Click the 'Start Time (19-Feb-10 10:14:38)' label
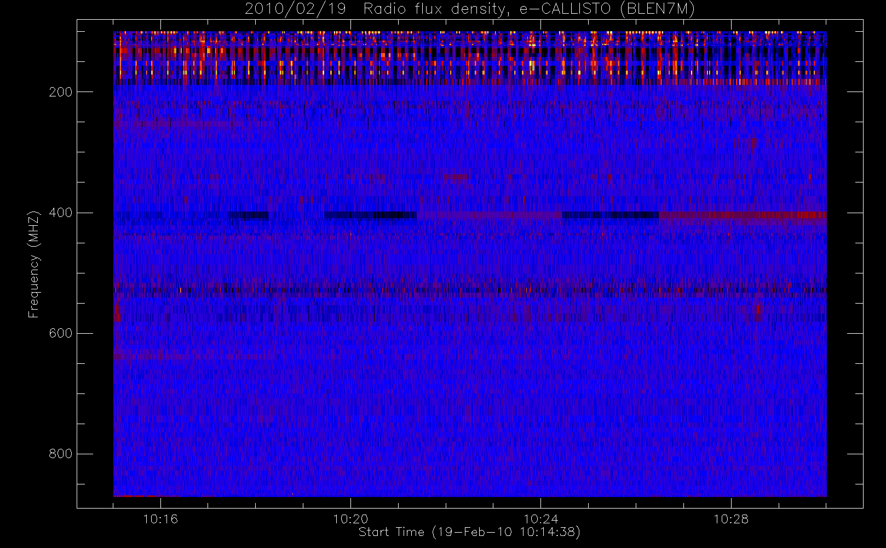The width and height of the screenshot is (886, 548). point(469,532)
